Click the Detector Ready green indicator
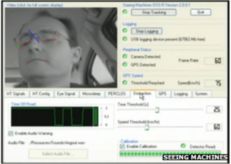The image size is (231, 164). click(184, 146)
